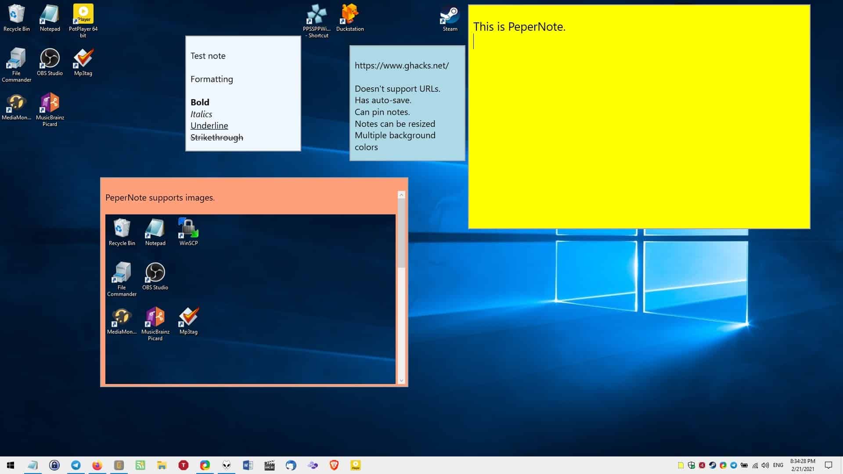Screen dimensions: 843x474
Task: Select the Recycle Bin desktop icon
Action: pyautogui.click(x=17, y=18)
